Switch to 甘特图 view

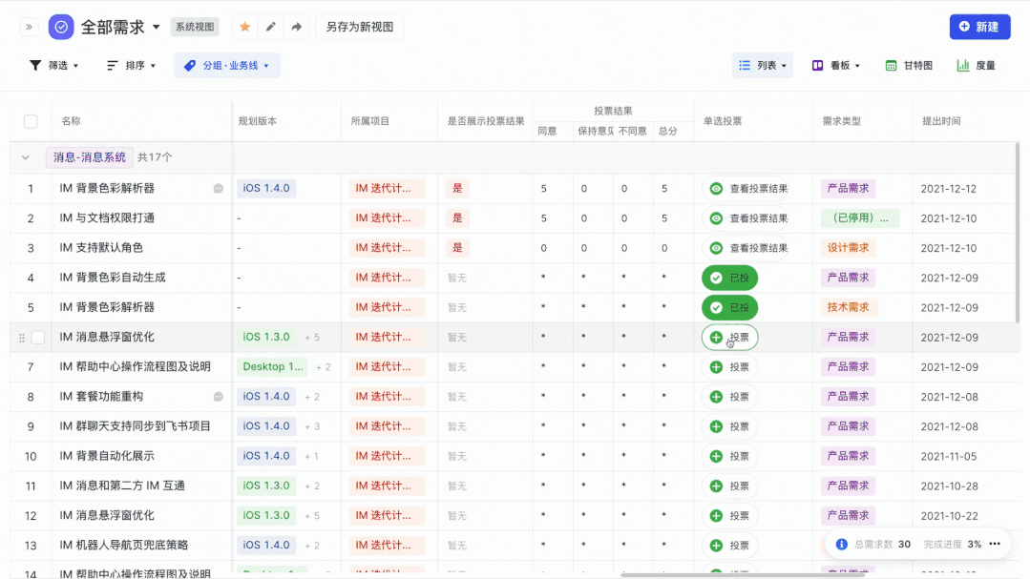point(909,66)
